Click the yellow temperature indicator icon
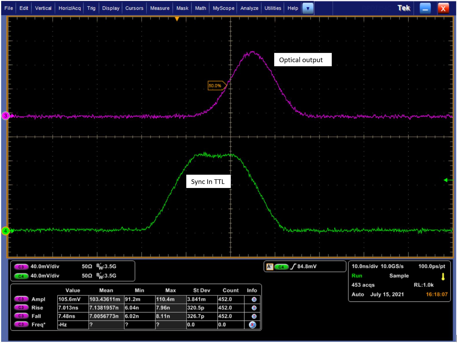This screenshot has width=457, height=343. click(x=443, y=277)
